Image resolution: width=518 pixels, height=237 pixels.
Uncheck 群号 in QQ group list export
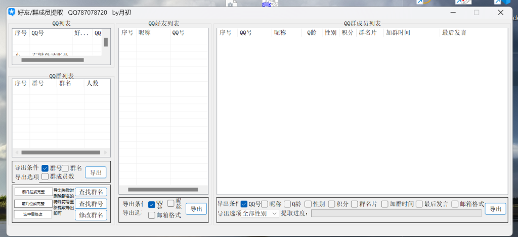[x=45, y=168]
